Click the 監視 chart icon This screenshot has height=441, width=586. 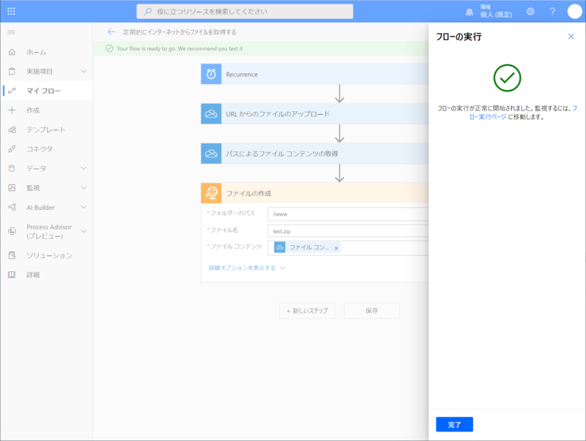pyautogui.click(x=12, y=188)
